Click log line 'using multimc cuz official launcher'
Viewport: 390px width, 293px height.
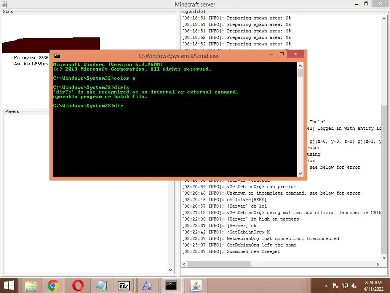pyautogui.click(x=281, y=213)
